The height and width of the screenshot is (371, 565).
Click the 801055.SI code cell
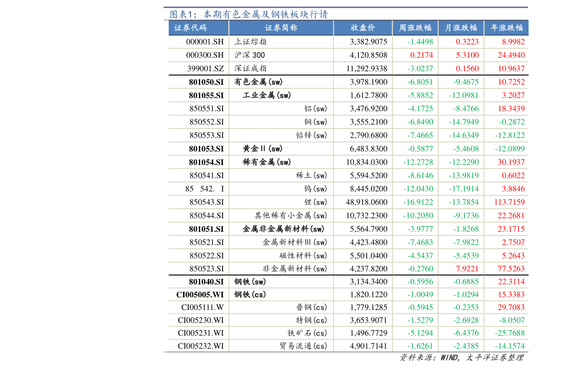click(206, 95)
